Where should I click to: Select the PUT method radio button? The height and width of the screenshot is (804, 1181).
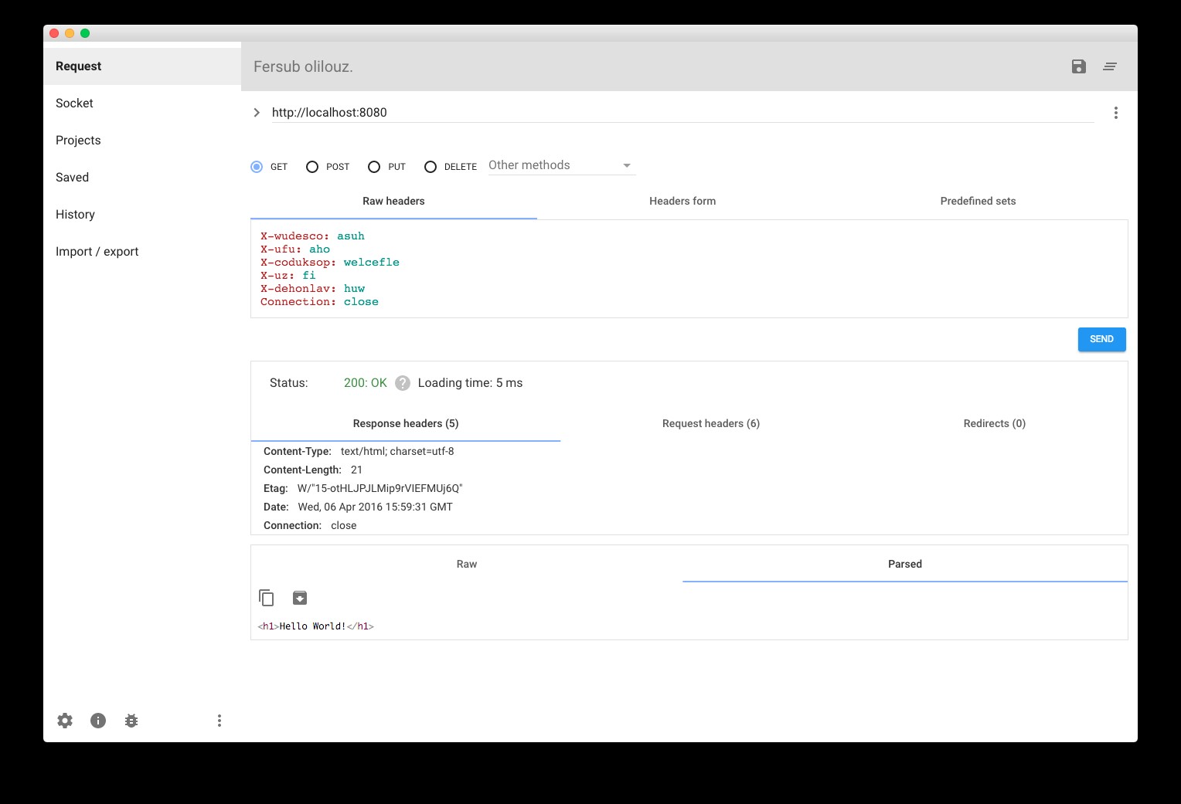point(374,167)
